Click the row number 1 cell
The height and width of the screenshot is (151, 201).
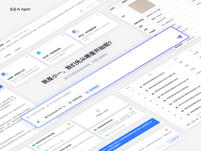pos(133,91)
